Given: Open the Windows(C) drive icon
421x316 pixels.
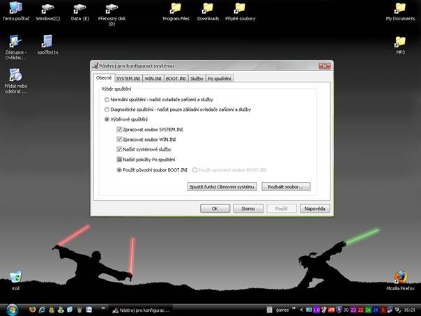Looking at the screenshot, I should coord(48,10).
